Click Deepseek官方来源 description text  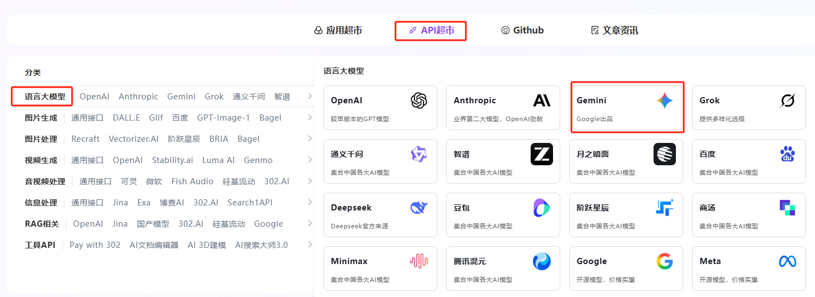click(359, 226)
